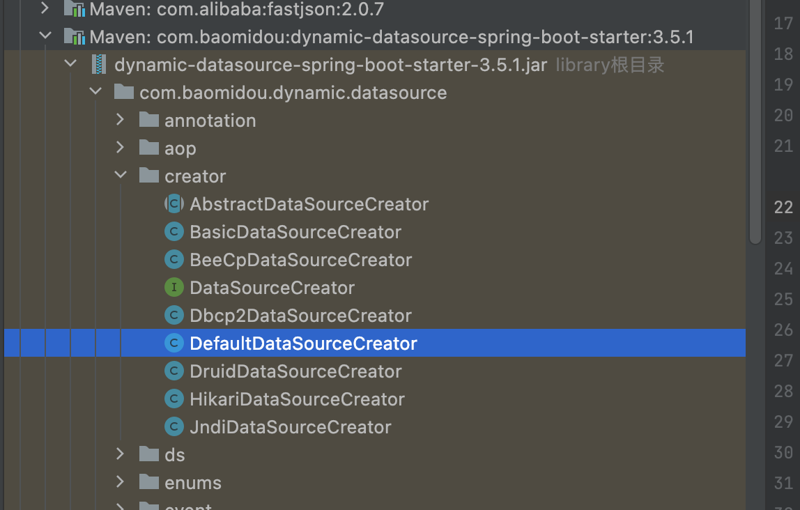800x510 pixels.
Task: Click editor gutter line number 22
Action: coord(783,207)
